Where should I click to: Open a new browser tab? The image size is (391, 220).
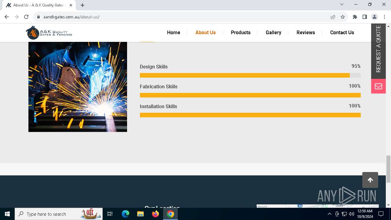coord(82,5)
